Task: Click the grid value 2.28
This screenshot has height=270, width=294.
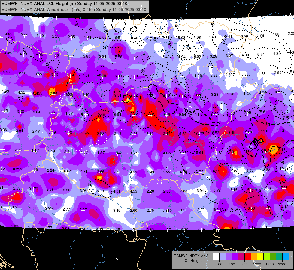Action: click(150, 191)
